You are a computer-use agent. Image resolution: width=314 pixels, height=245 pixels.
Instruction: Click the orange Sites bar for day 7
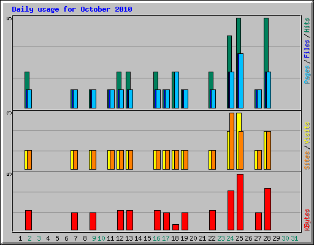pos(75,160)
